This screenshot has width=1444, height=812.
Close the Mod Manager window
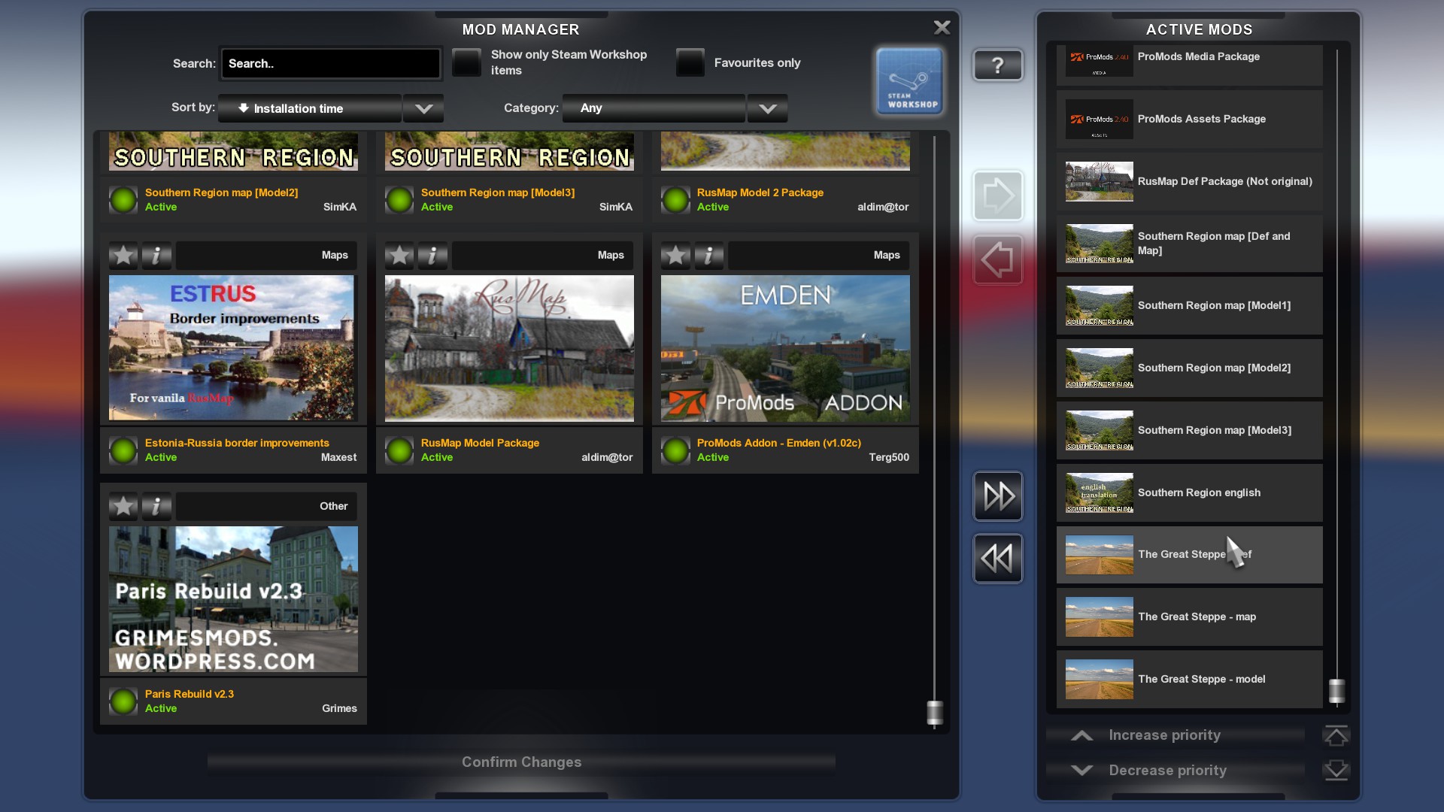point(942,28)
